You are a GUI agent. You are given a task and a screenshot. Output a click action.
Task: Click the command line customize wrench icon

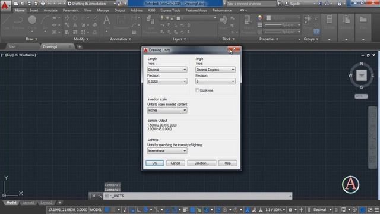pyautogui.click(x=100, y=196)
